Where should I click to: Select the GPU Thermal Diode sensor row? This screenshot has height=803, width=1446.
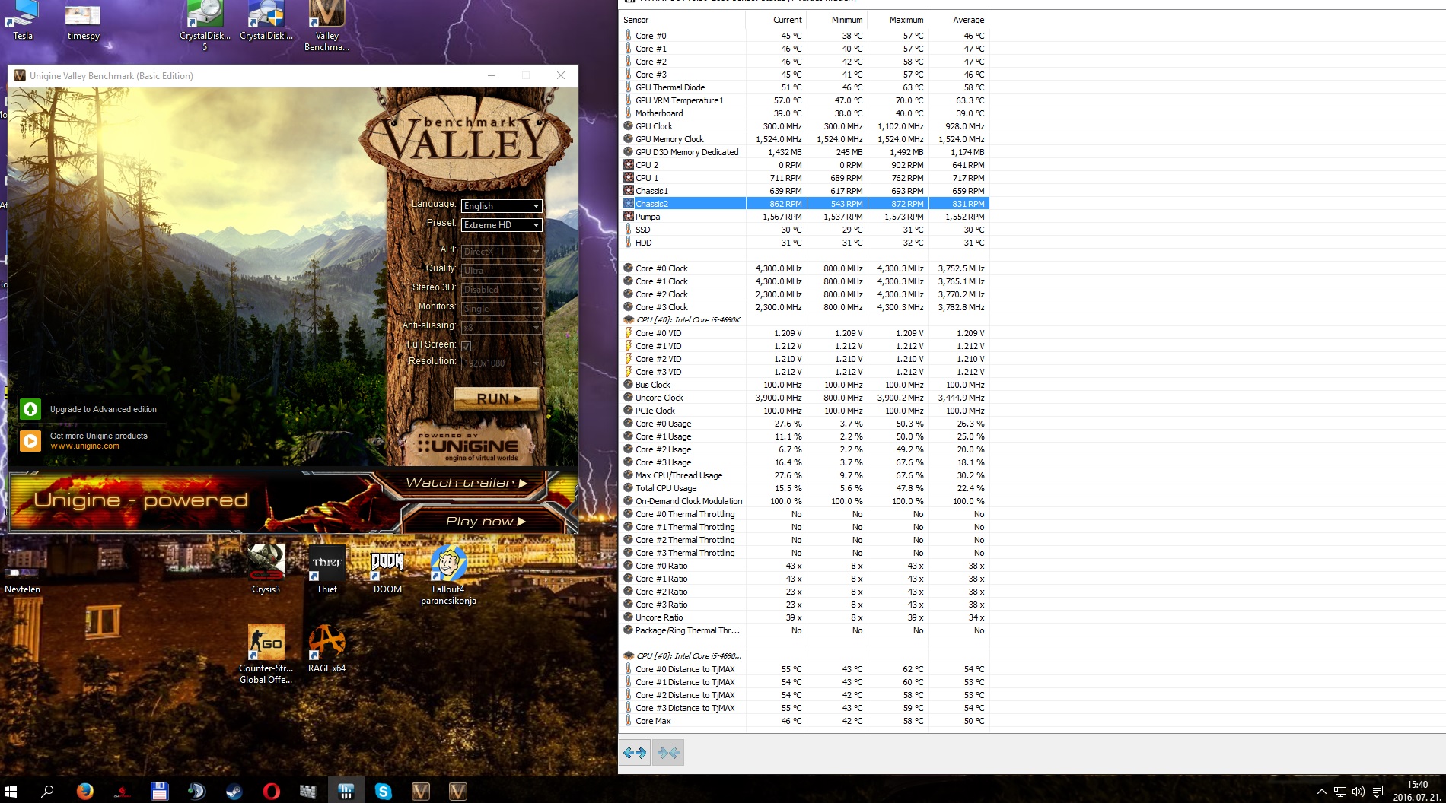click(x=804, y=87)
